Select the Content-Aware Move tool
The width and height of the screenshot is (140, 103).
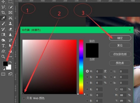[10, 18]
